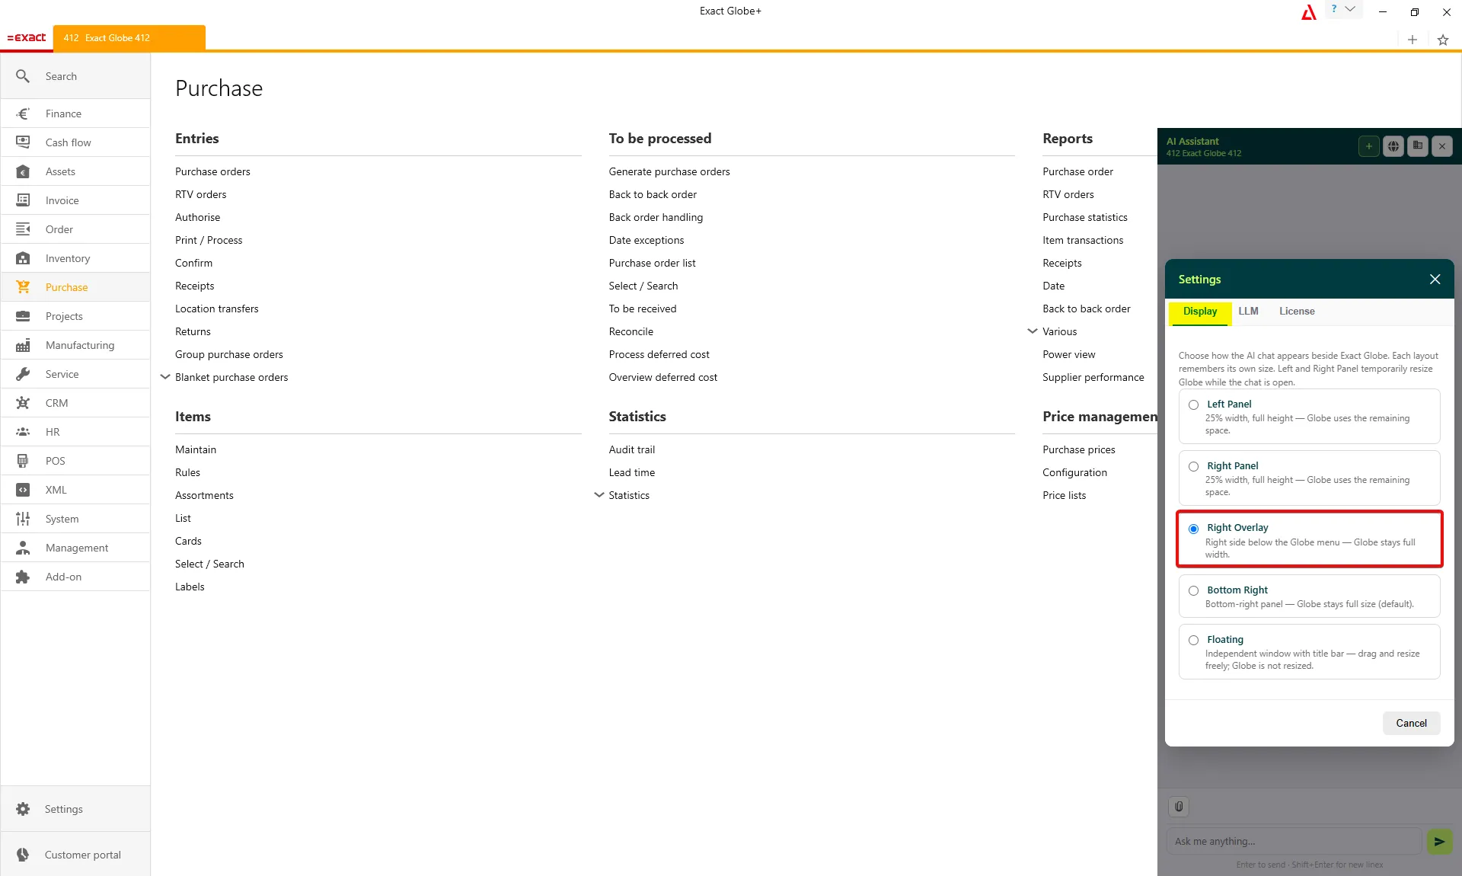Image resolution: width=1462 pixels, height=876 pixels.
Task: Open the Assets module
Action: coord(75,171)
